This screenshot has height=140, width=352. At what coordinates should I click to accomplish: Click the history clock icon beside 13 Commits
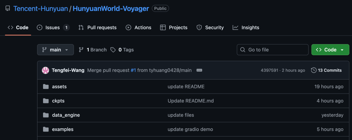pyautogui.click(x=314, y=70)
